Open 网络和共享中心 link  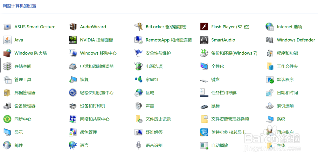coord(95,119)
